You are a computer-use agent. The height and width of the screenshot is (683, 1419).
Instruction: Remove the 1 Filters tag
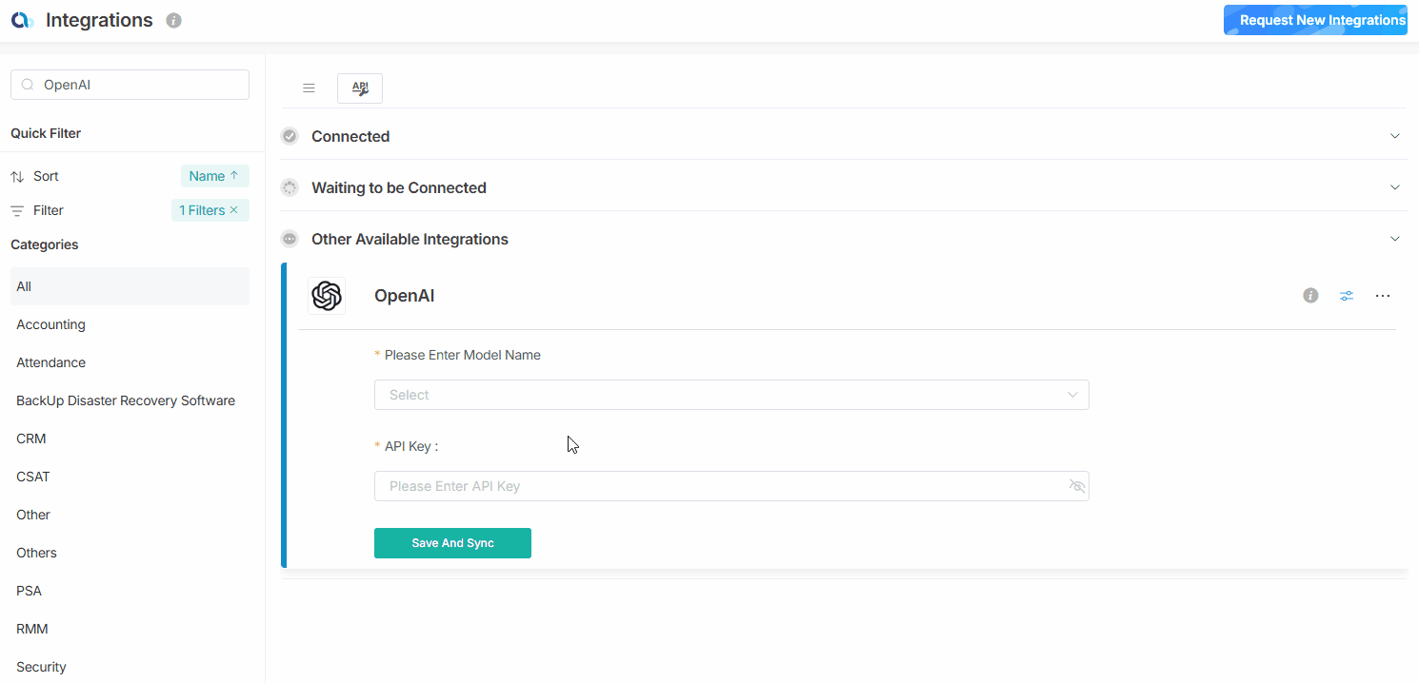pos(234,210)
